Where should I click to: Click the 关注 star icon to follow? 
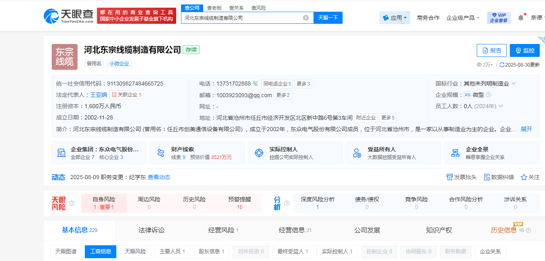pos(524,177)
